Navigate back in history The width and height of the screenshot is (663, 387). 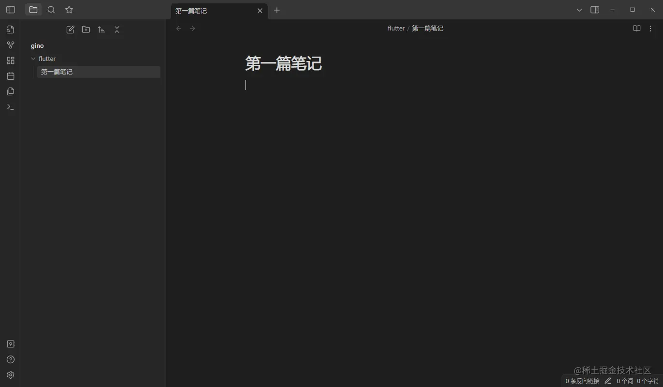click(x=179, y=29)
